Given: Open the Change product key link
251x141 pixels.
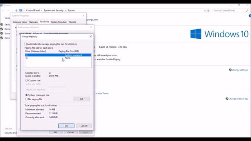Looking at the screenshot, I should (238, 99).
